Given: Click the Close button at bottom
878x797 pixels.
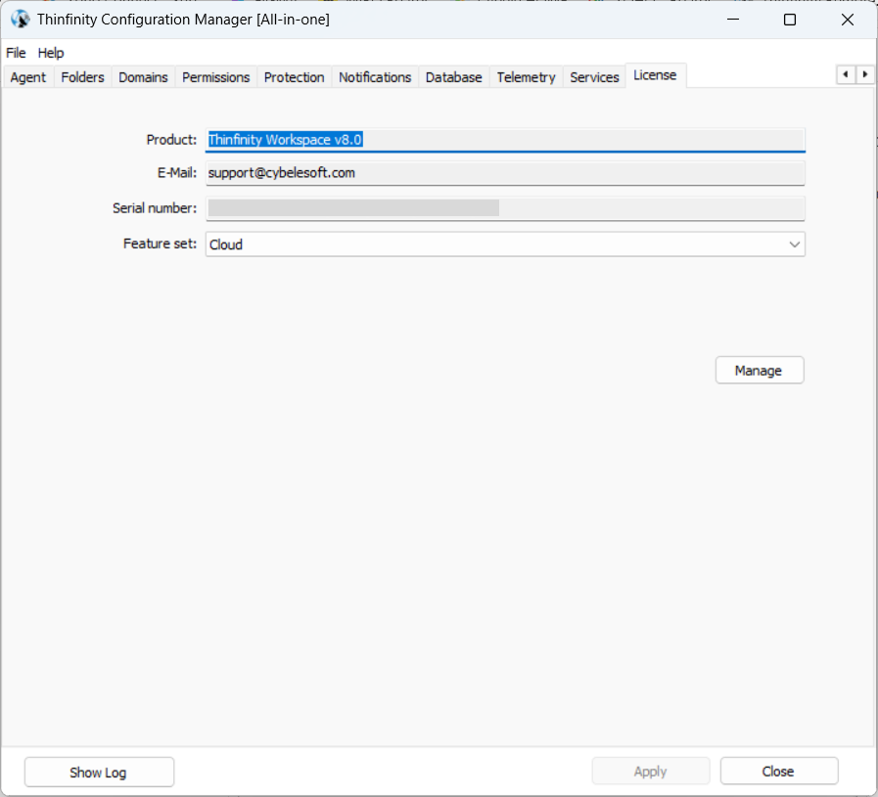Looking at the screenshot, I should point(779,772).
